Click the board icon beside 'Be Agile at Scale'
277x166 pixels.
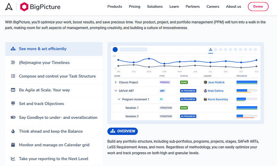click(13, 90)
